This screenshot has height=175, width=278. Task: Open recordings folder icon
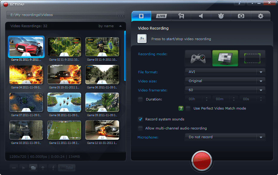(x=33, y=168)
